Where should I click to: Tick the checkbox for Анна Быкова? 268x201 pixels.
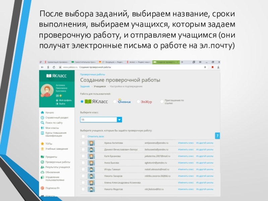(x=83, y=163)
